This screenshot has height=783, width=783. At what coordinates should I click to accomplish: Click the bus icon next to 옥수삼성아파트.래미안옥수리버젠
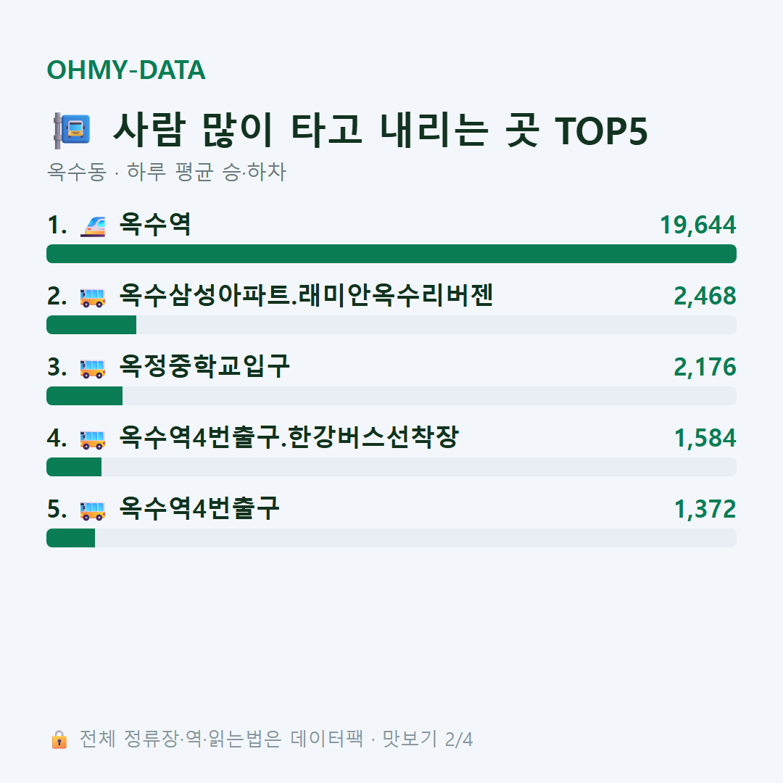coord(93,298)
